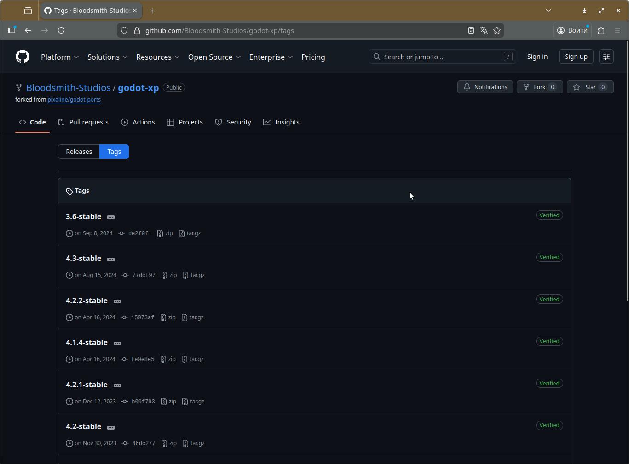
Task: Switch to the Code tab
Action: (32, 122)
